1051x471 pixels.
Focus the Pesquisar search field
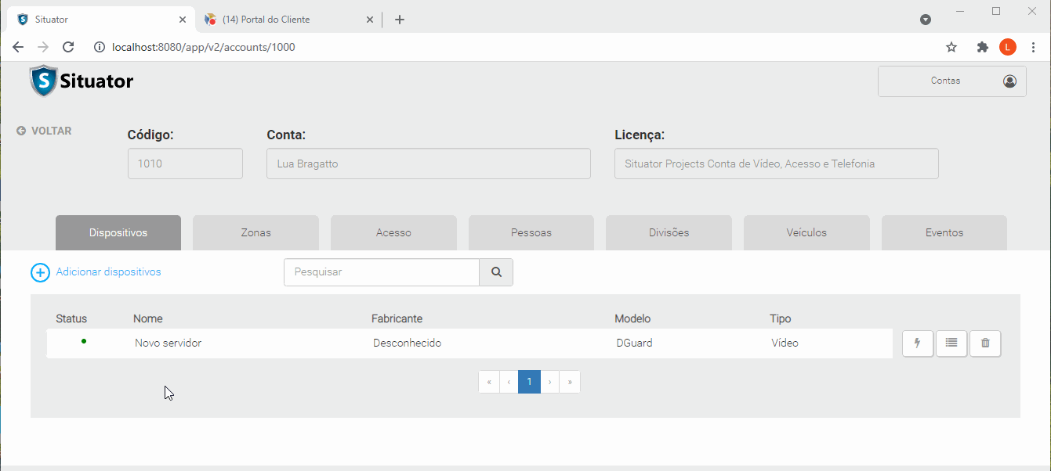pos(381,272)
